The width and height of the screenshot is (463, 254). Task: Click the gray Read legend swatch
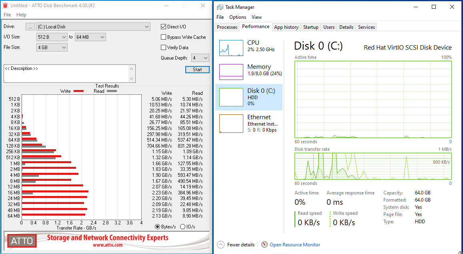point(112,91)
